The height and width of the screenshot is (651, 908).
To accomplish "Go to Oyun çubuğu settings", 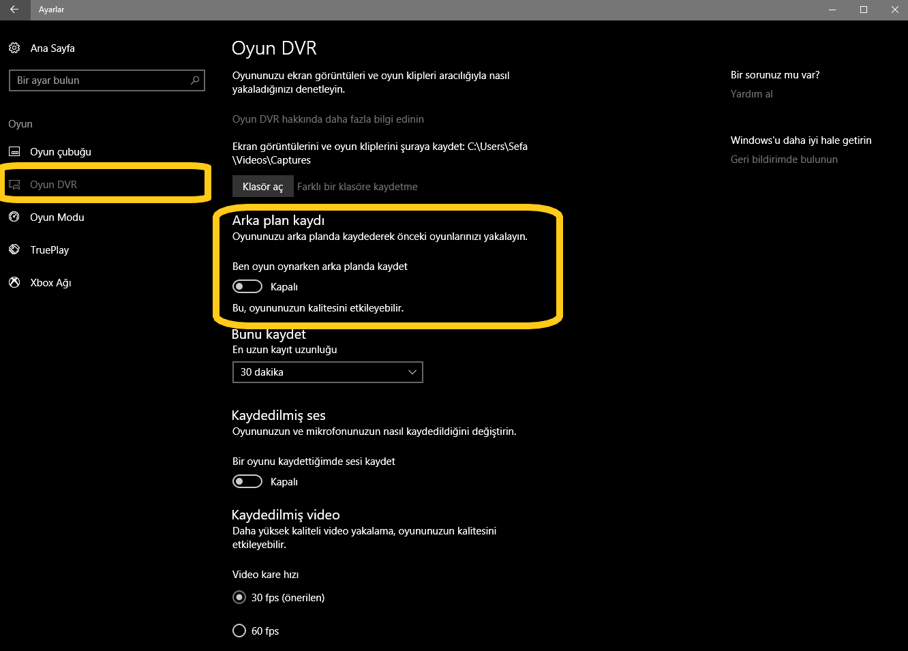I will (61, 152).
